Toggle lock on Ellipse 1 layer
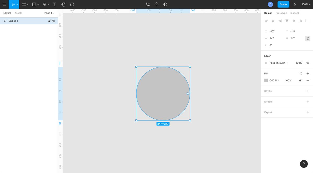The image size is (313, 173). click(x=49, y=21)
